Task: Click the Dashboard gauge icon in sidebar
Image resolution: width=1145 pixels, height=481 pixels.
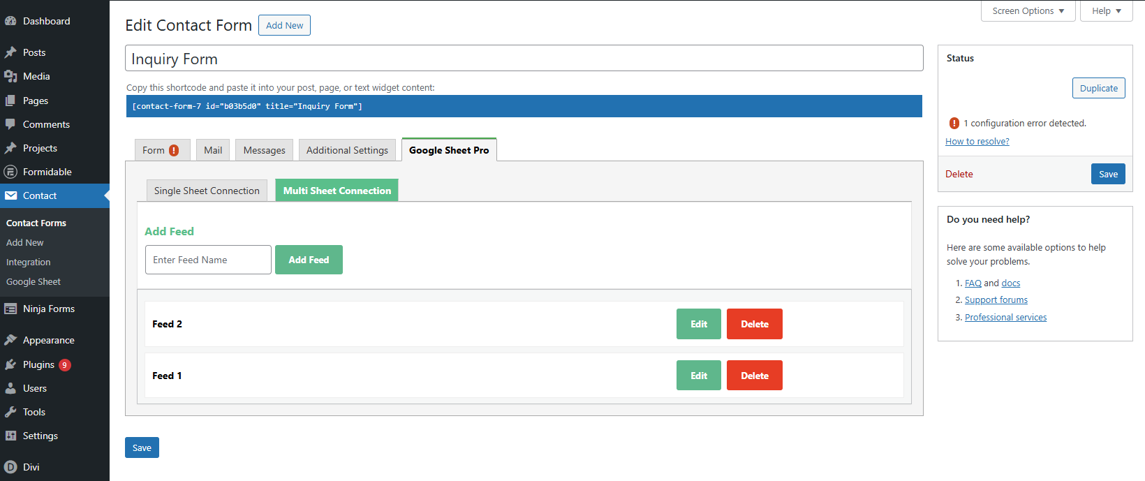Action: (10, 21)
